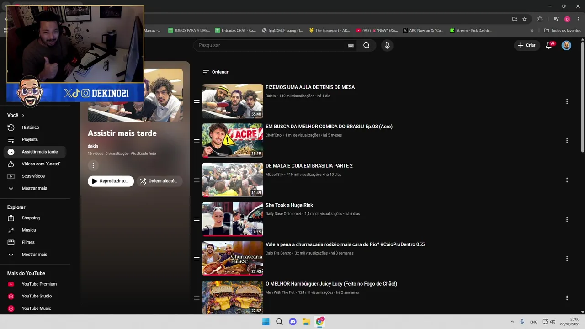Viewport: 585px width, 329px height.
Task: Select Assistir mais tarde in sidebar
Action: (x=34, y=152)
